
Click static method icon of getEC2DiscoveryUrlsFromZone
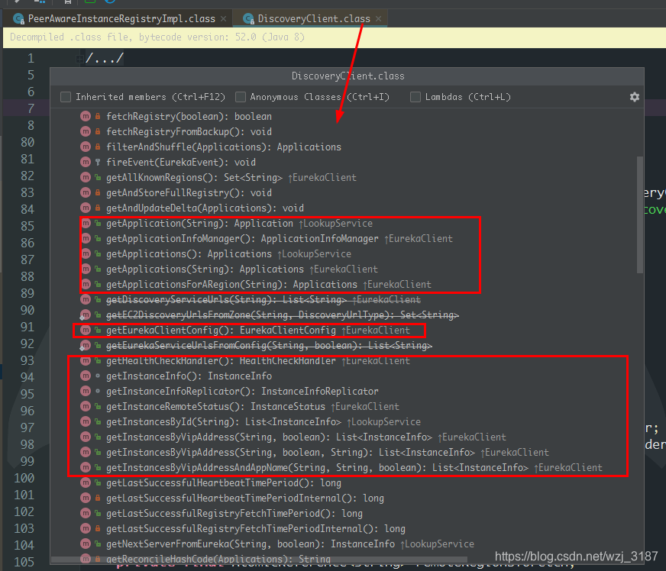(x=86, y=315)
